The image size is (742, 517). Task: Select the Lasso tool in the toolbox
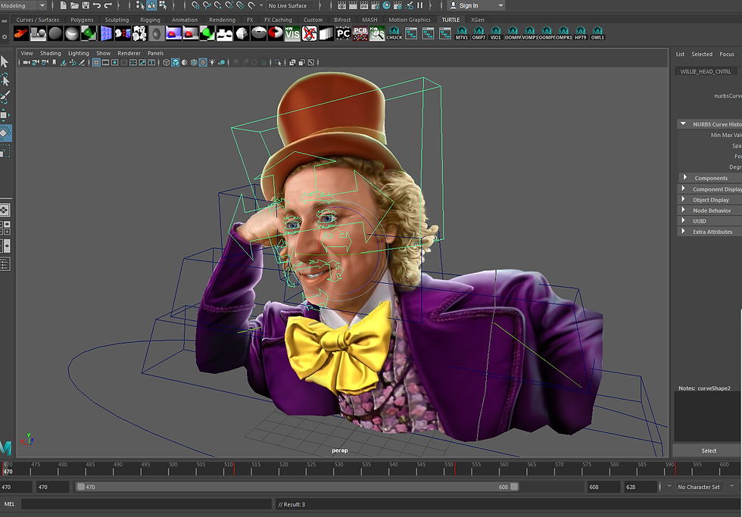point(6,79)
